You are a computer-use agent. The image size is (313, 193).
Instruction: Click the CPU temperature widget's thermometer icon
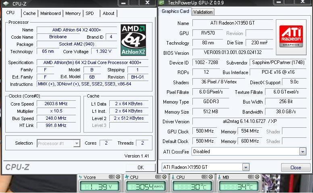pos(173,177)
